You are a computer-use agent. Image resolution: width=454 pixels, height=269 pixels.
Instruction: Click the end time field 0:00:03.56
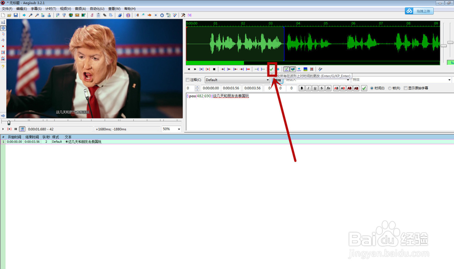pos(231,88)
